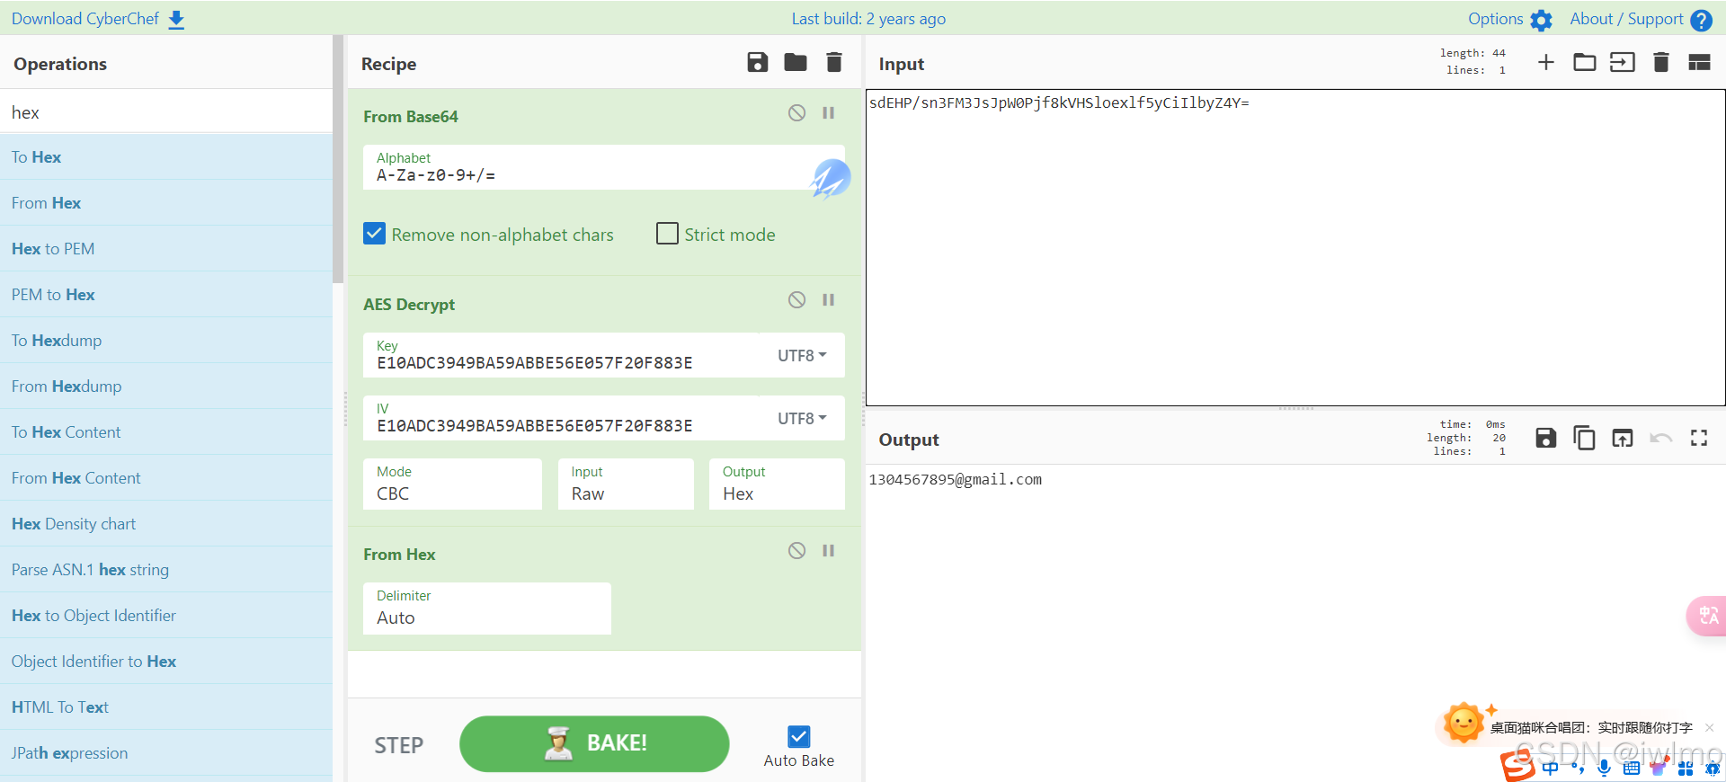Change AES Input Raw dropdown
The image size is (1726, 782).
point(626,484)
